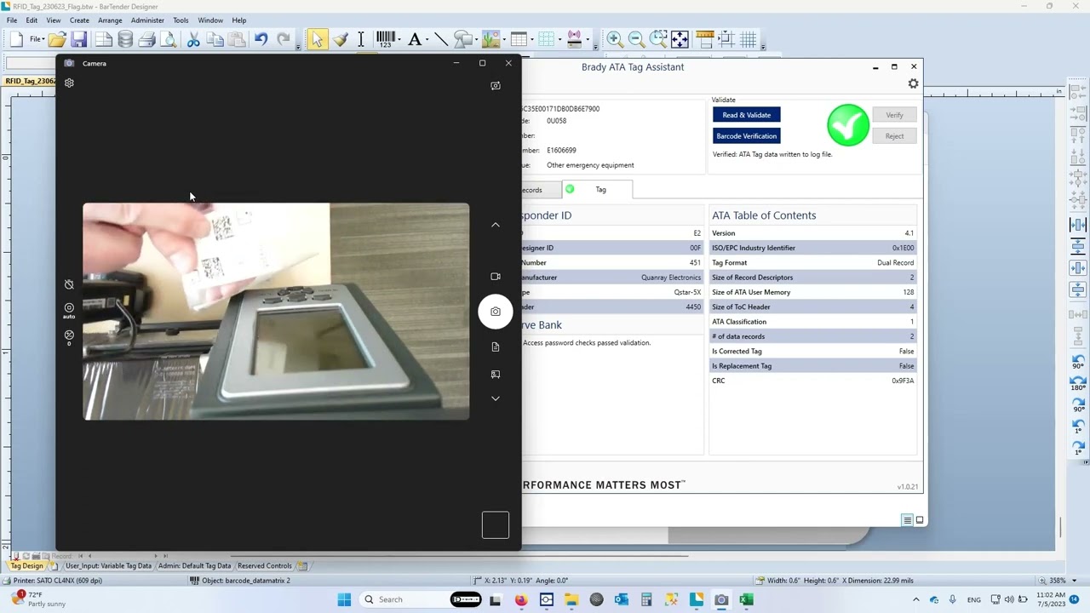Click the Reject button
The height and width of the screenshot is (613, 1090).
click(894, 136)
